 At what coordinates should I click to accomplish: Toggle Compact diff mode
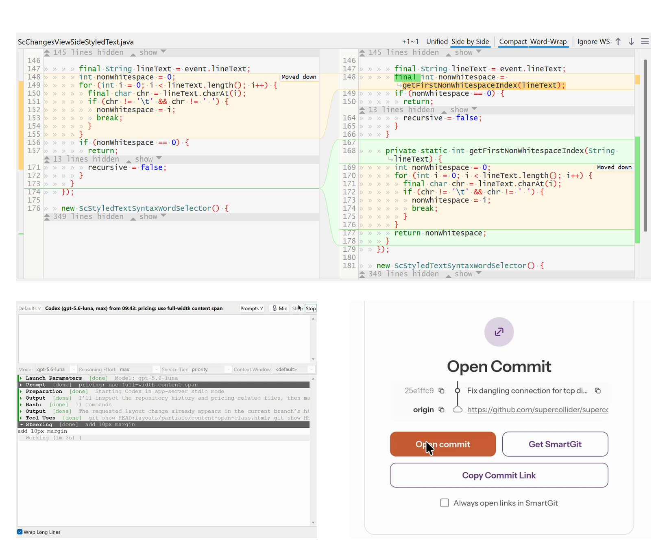point(513,41)
